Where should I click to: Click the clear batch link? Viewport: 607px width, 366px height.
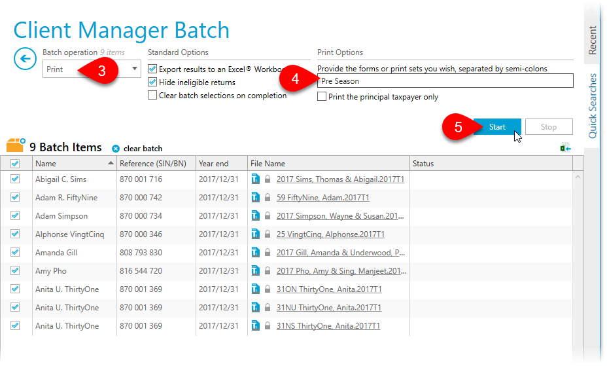coord(143,149)
